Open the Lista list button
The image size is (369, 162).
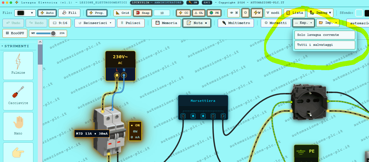[x=294, y=13]
